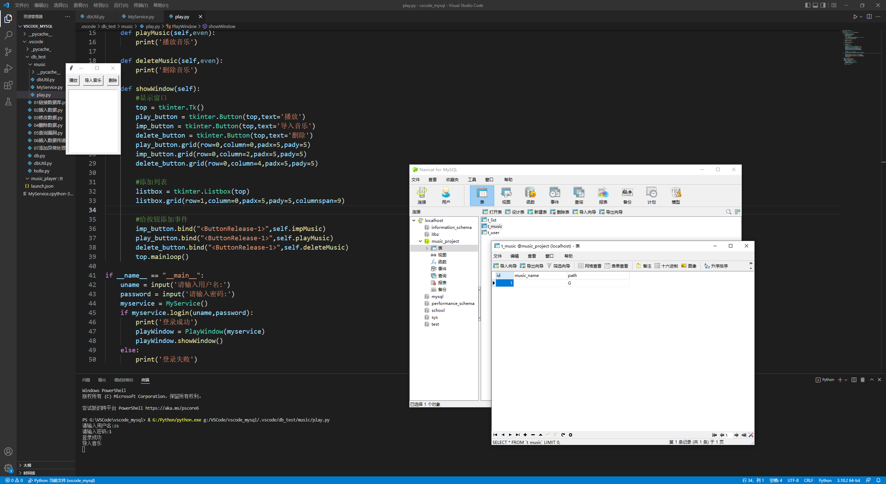The width and height of the screenshot is (886, 484).
Task: Click the Navicat 用户 toolbar icon
Action: pyautogui.click(x=446, y=196)
